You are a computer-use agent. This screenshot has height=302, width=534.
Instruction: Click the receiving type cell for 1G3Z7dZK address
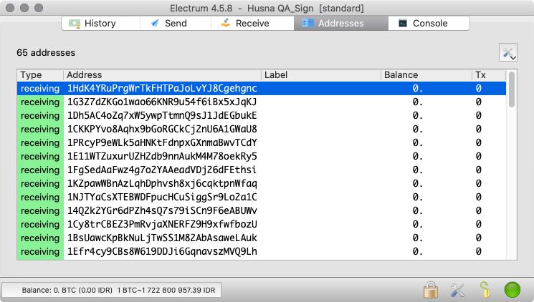click(x=40, y=102)
